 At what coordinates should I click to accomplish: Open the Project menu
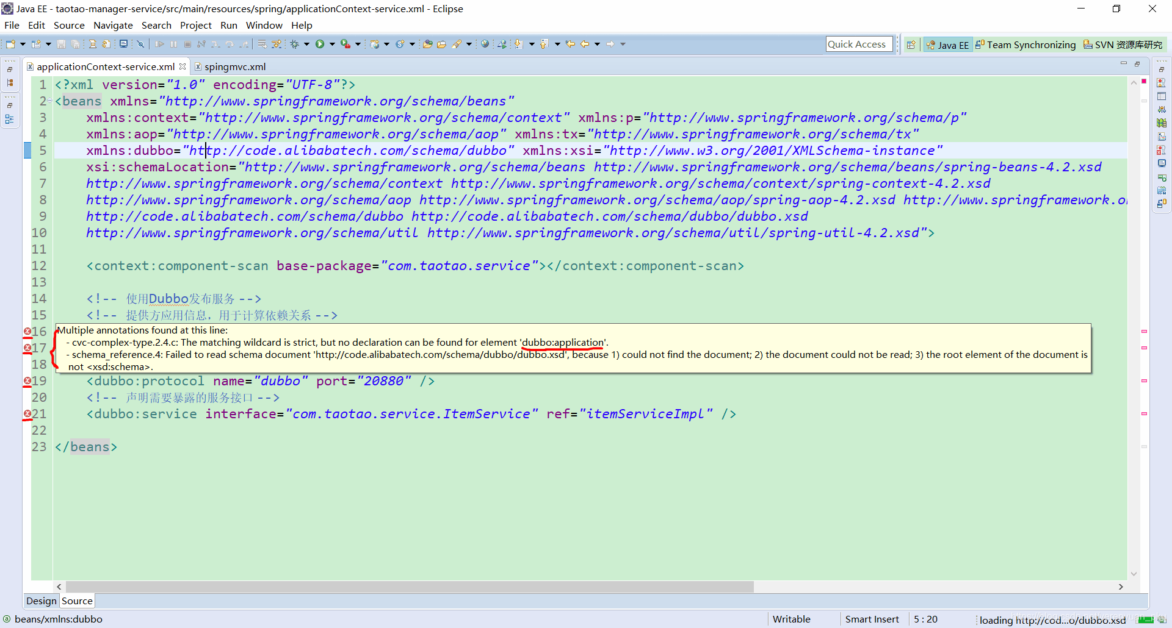[x=195, y=25]
